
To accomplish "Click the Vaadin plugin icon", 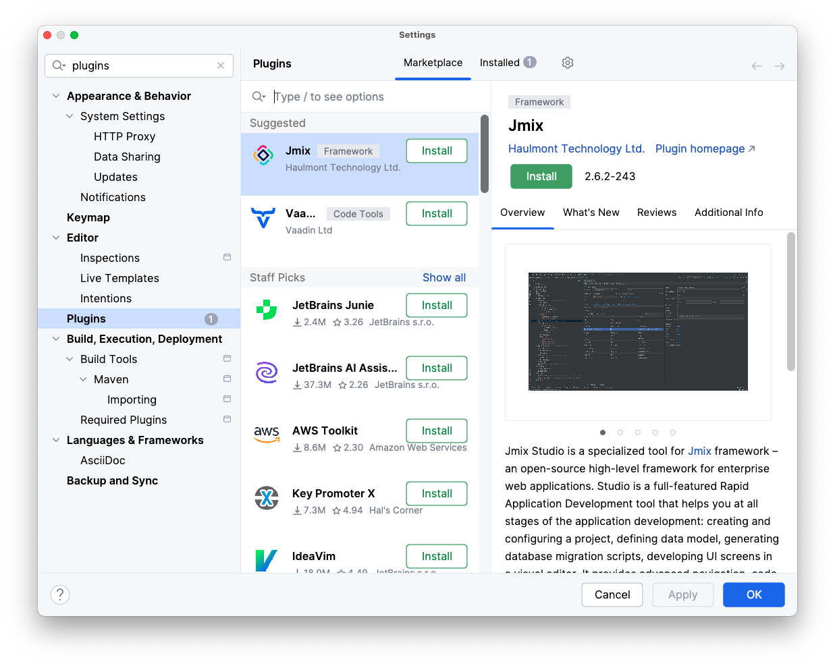I will [x=263, y=219].
